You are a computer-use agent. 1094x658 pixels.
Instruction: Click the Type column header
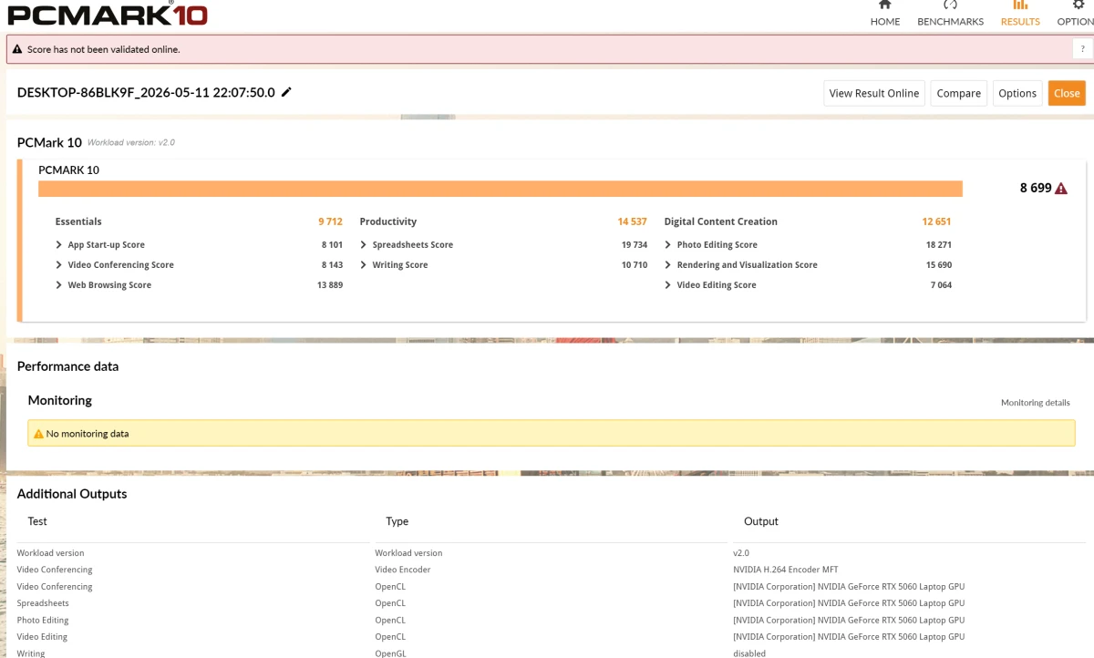tap(397, 521)
